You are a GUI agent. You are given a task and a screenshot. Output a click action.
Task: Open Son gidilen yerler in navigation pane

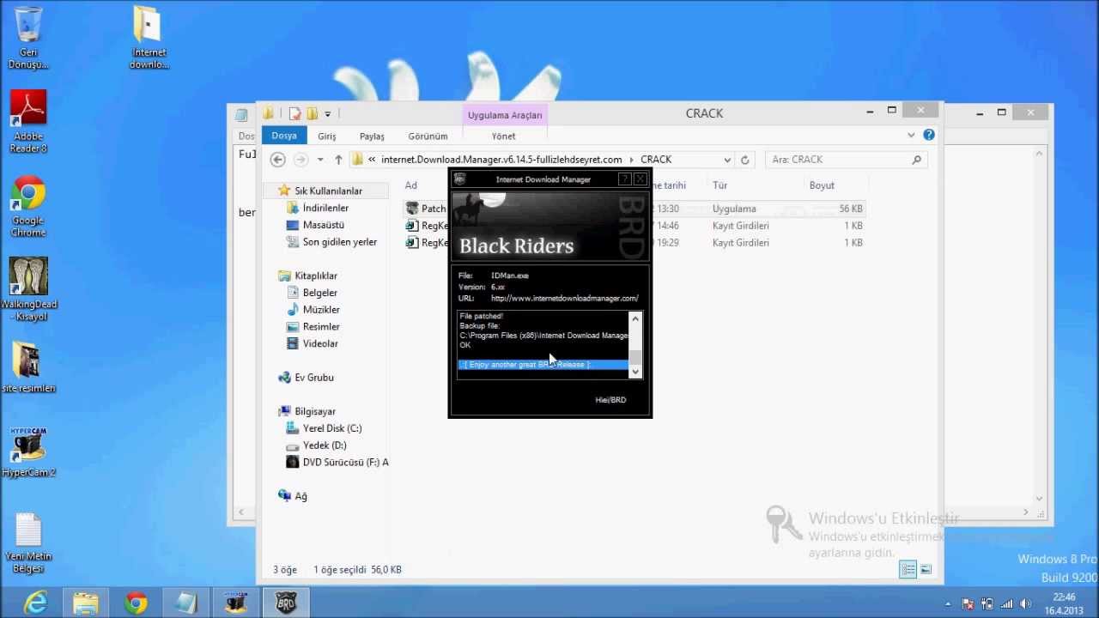coord(339,242)
